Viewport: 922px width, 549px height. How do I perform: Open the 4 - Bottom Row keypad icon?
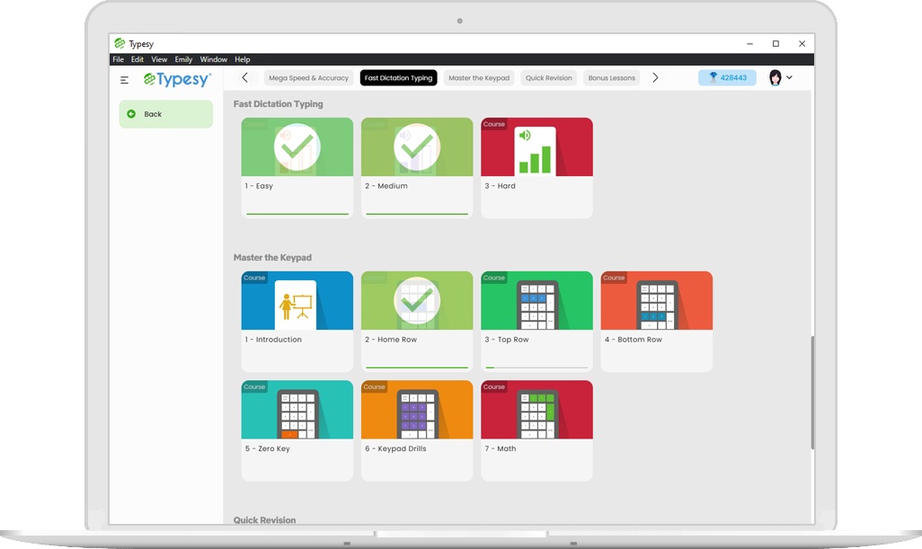click(x=658, y=305)
